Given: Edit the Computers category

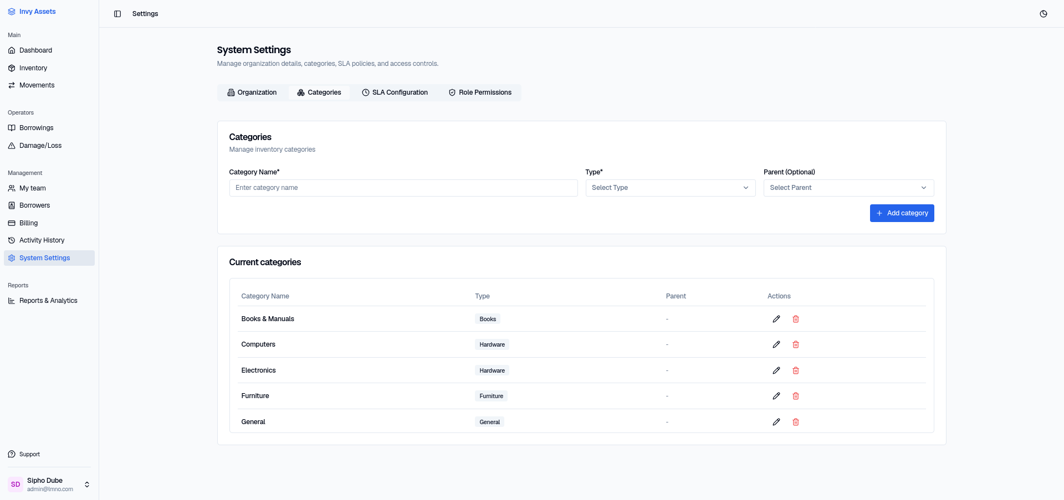Looking at the screenshot, I should pos(776,344).
